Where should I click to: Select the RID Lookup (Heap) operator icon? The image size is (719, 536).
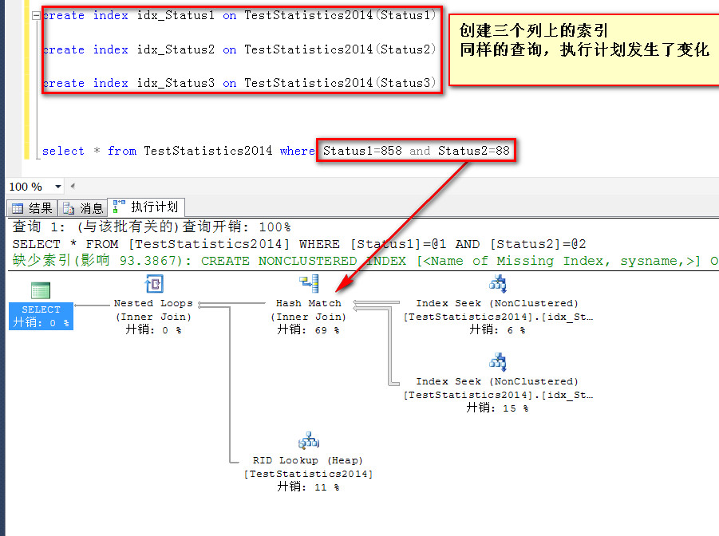309,440
